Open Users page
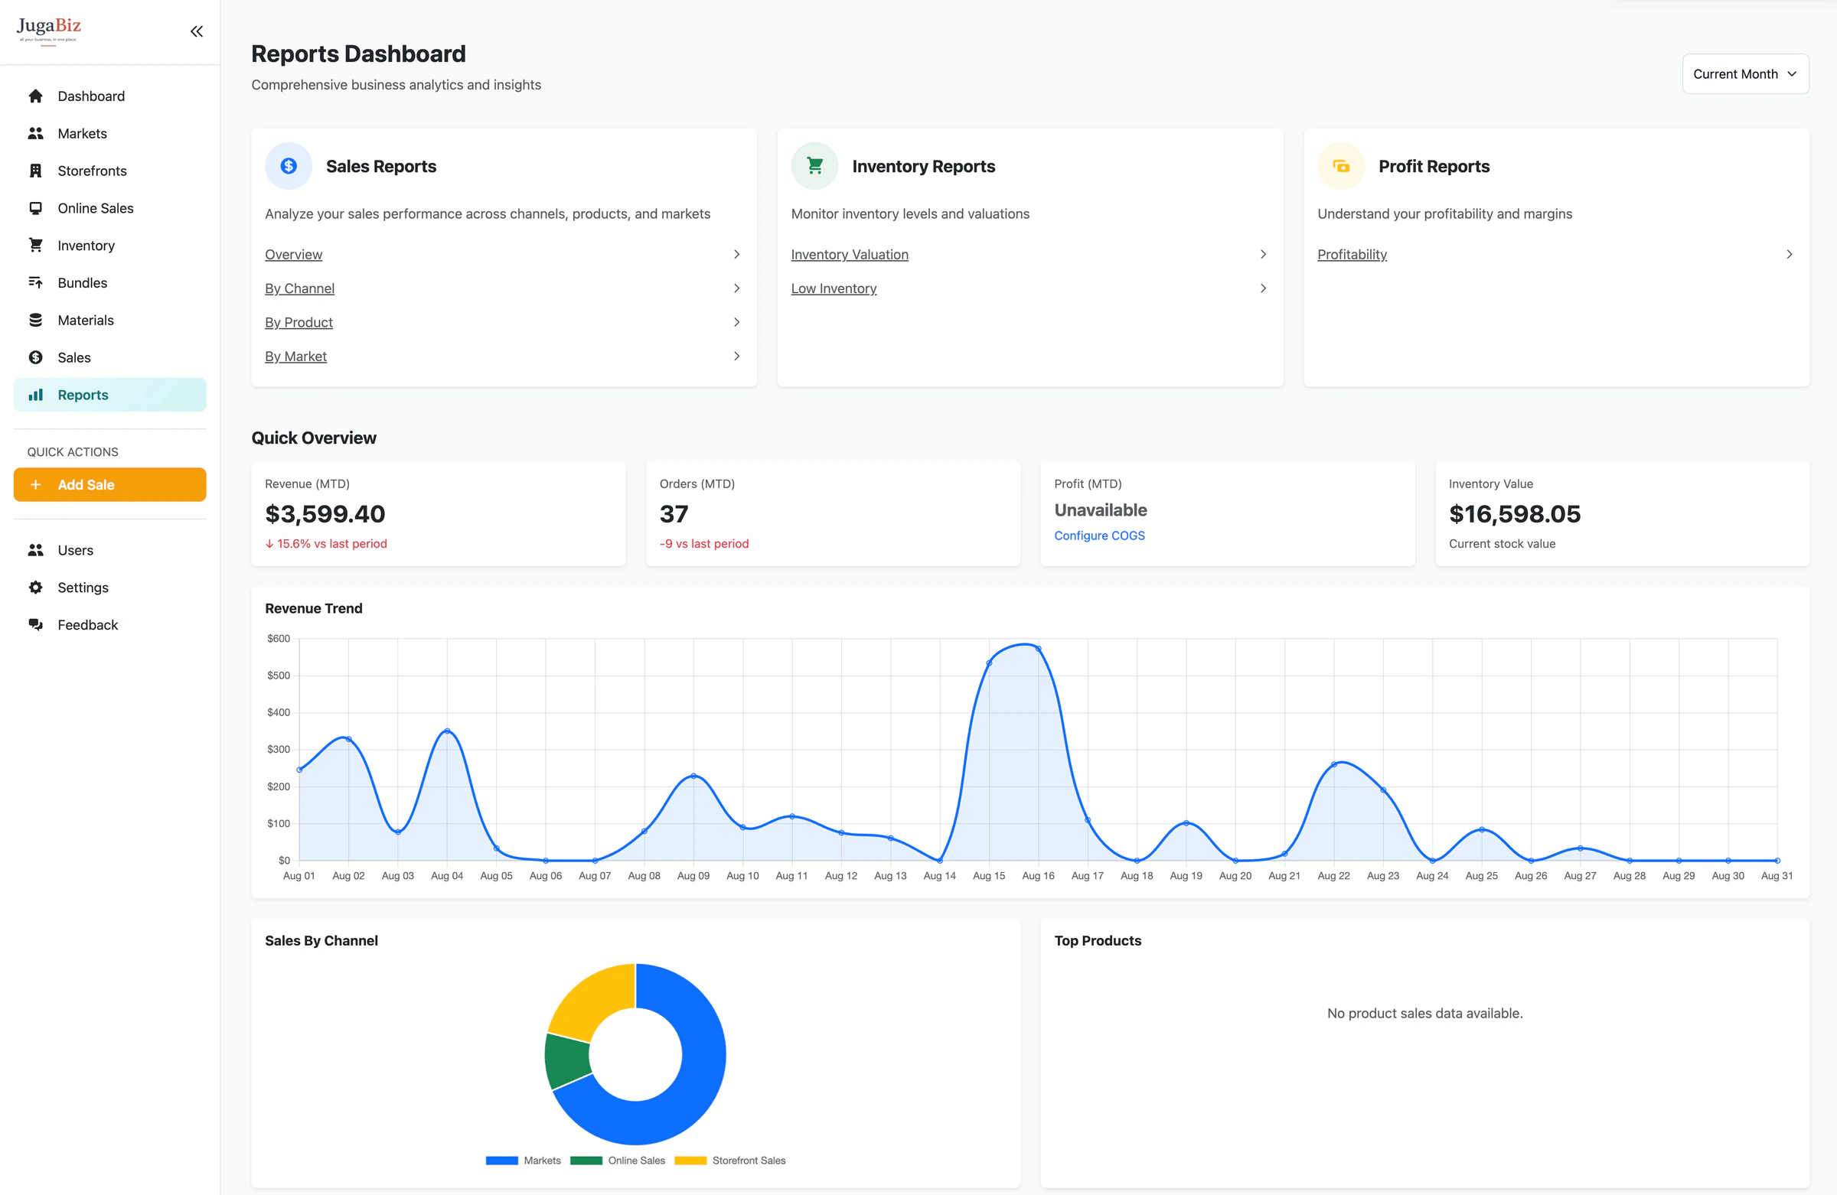Image resolution: width=1837 pixels, height=1195 pixels. (x=109, y=550)
